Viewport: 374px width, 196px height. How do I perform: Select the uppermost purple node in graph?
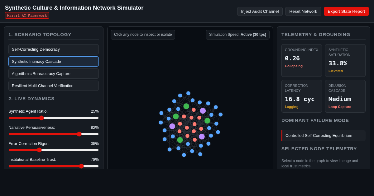(203, 111)
